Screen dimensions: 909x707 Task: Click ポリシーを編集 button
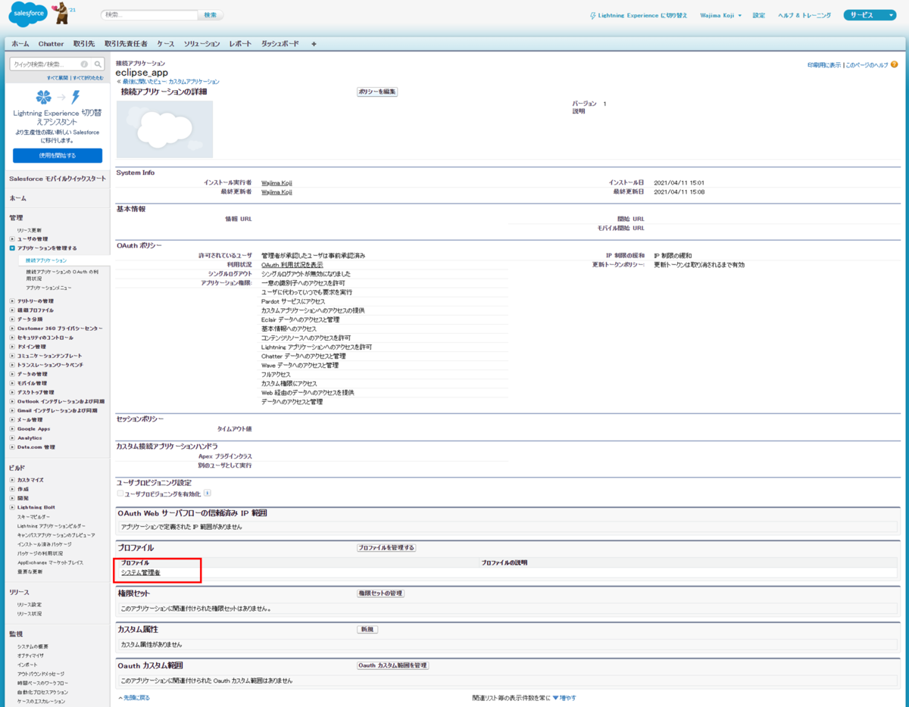377,92
